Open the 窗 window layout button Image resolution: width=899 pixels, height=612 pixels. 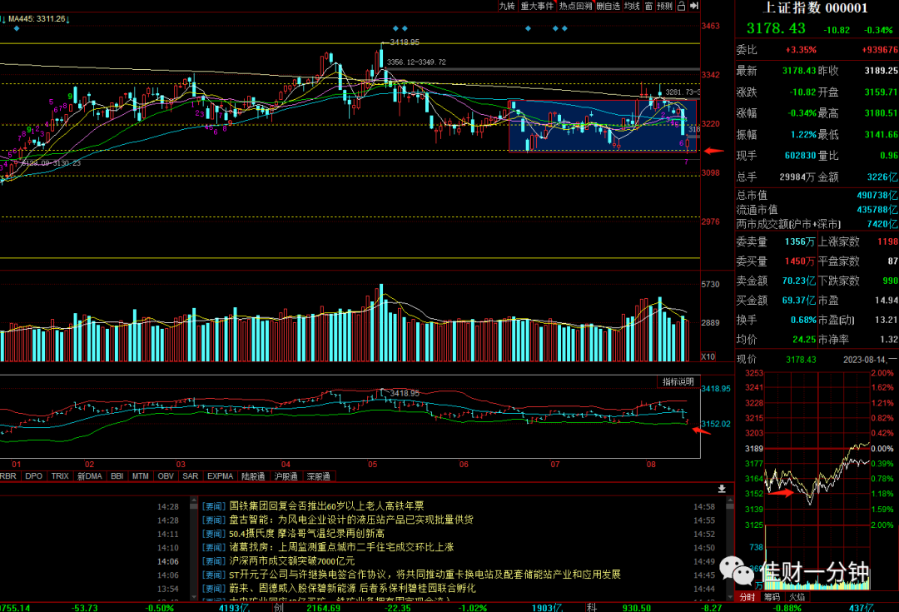648,6
